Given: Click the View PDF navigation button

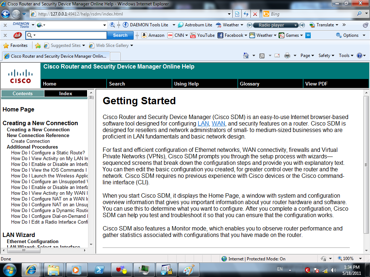Looking at the screenshot, I should coord(336,84).
